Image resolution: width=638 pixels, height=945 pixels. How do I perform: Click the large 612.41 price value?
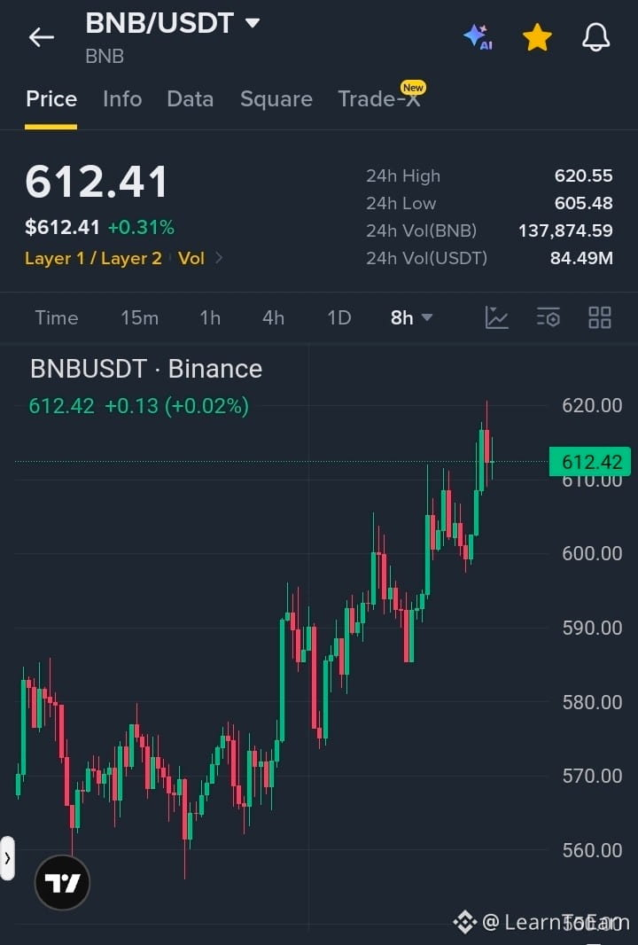pyautogui.click(x=97, y=182)
